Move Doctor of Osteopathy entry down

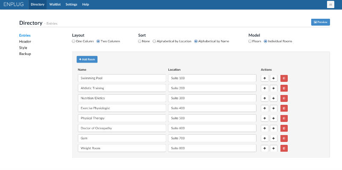pos(274,128)
